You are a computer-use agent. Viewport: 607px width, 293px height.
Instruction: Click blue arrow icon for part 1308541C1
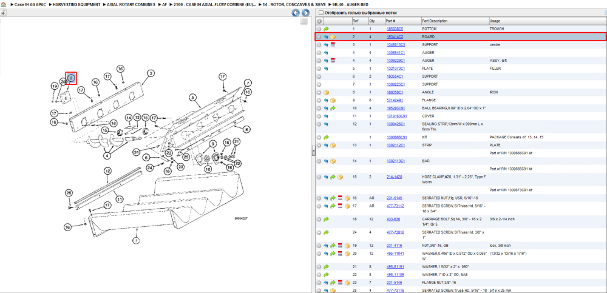coord(326,53)
